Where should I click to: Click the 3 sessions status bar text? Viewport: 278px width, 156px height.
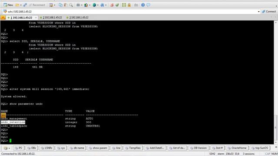[248, 154]
